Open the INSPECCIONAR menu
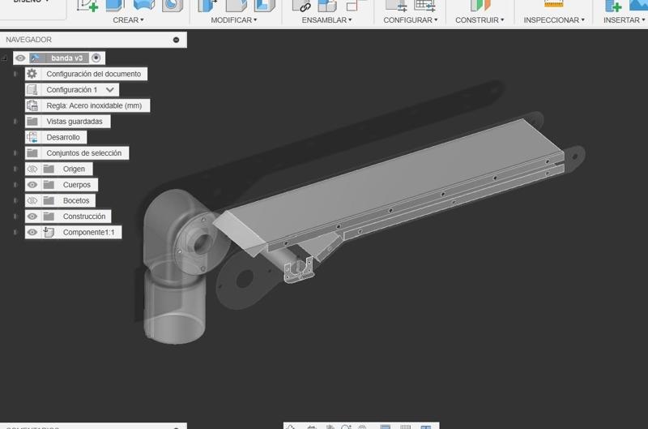Screen dimensions: 648x429 coord(554,19)
